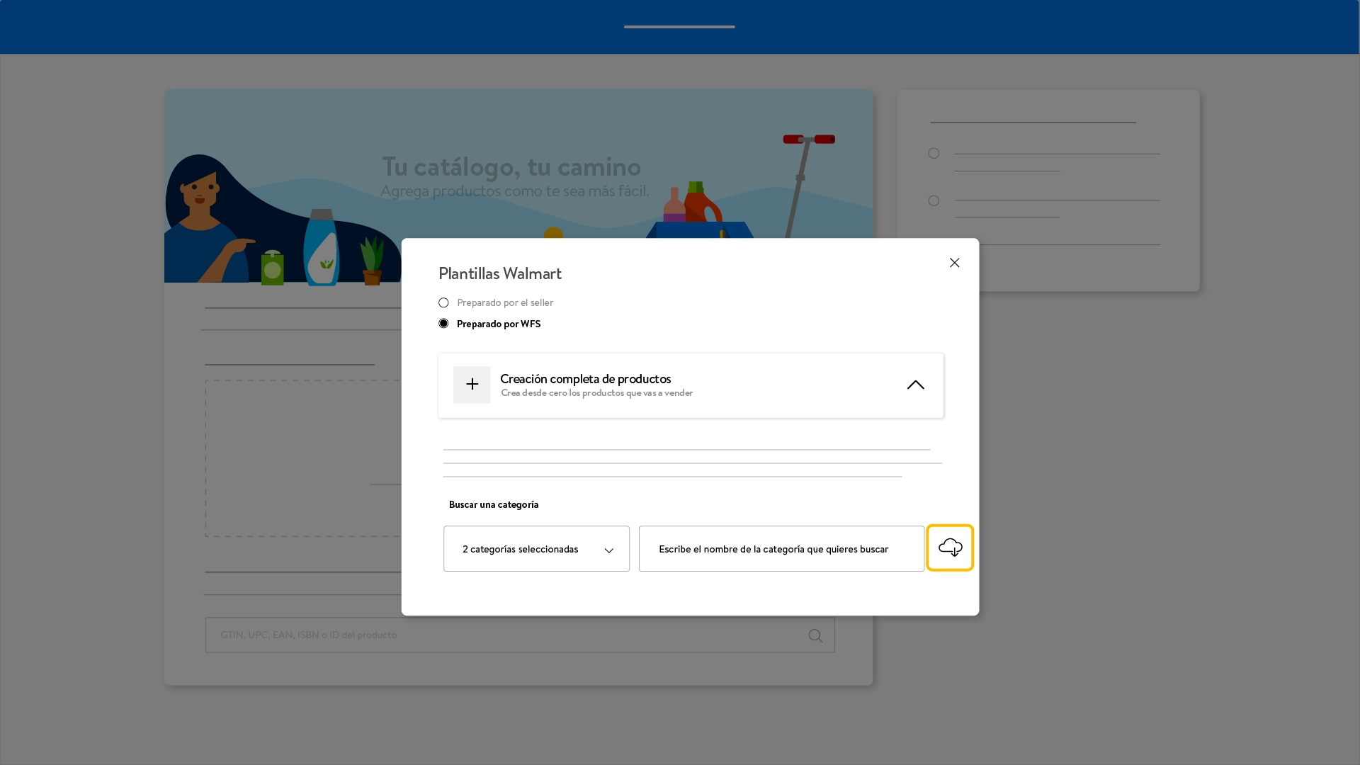This screenshot has width=1360, height=765.
Task: Close the Plantillas Walmart dialog
Action: point(954,263)
